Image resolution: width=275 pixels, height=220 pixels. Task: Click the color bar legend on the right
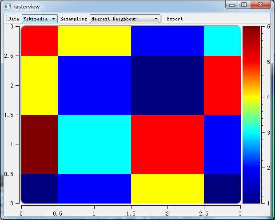pos(251,115)
